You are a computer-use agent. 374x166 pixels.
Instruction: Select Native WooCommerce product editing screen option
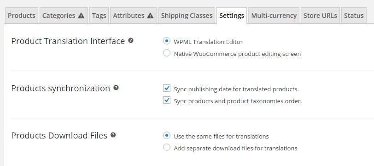click(x=167, y=53)
